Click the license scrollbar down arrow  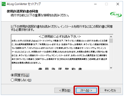[x=111, y=68]
